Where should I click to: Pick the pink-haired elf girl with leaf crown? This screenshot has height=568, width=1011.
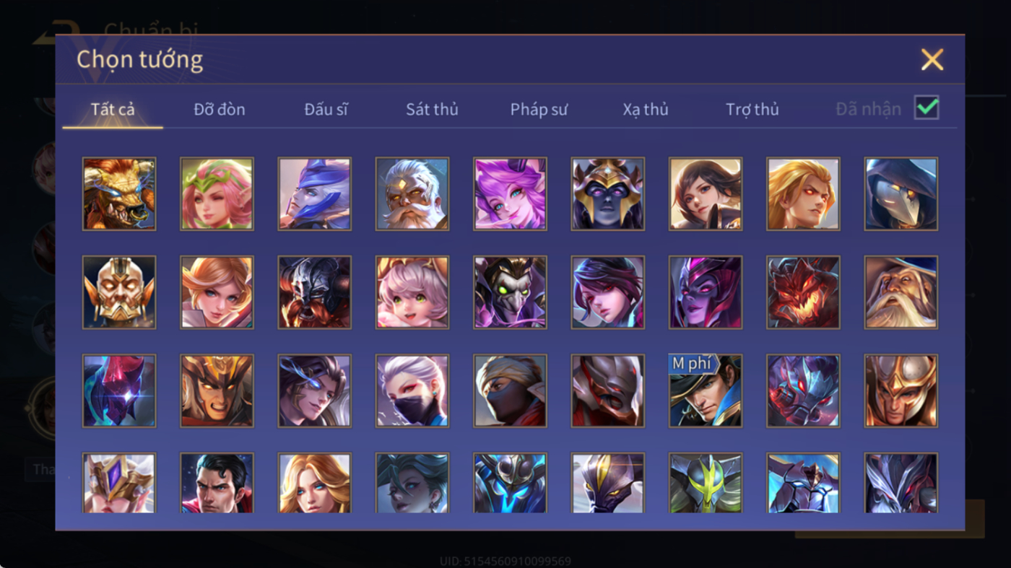click(x=217, y=194)
